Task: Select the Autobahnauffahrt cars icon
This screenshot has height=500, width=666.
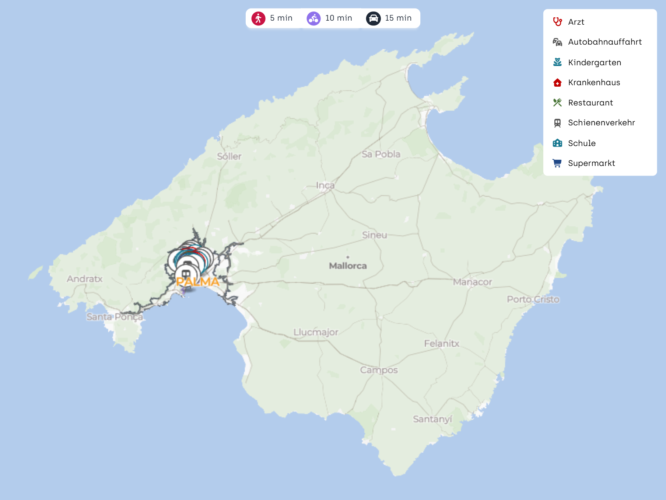Action: click(557, 42)
